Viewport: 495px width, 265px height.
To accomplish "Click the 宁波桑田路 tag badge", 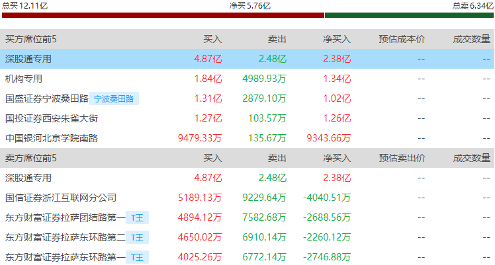I will click(114, 99).
